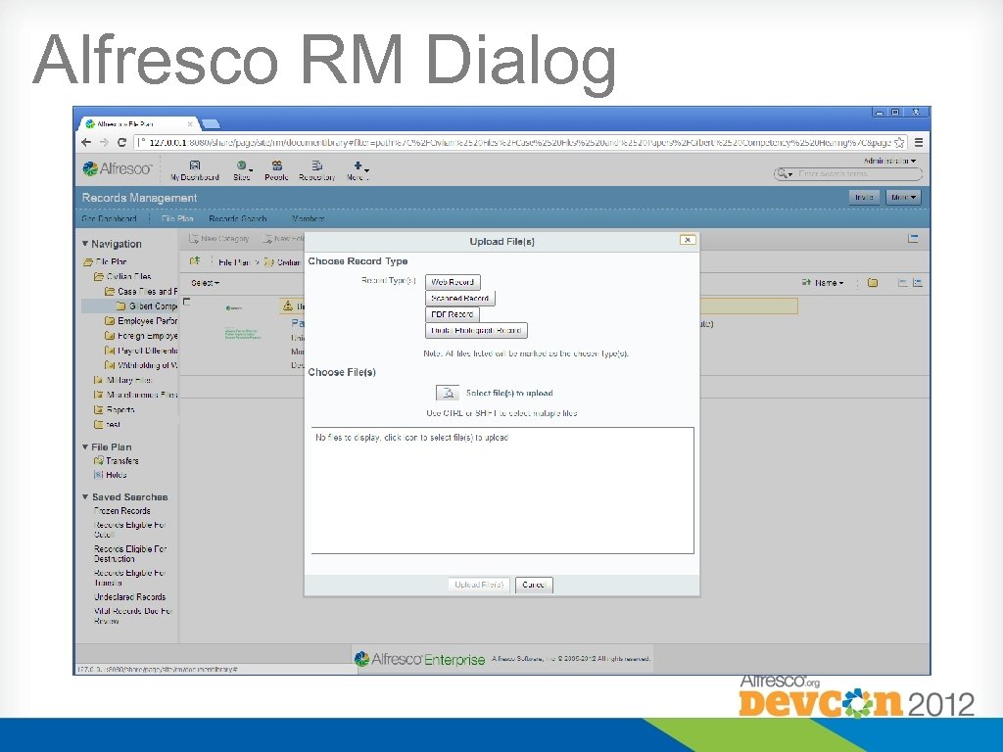Switch to the Records Search tab
1003x752 pixels.
237,218
